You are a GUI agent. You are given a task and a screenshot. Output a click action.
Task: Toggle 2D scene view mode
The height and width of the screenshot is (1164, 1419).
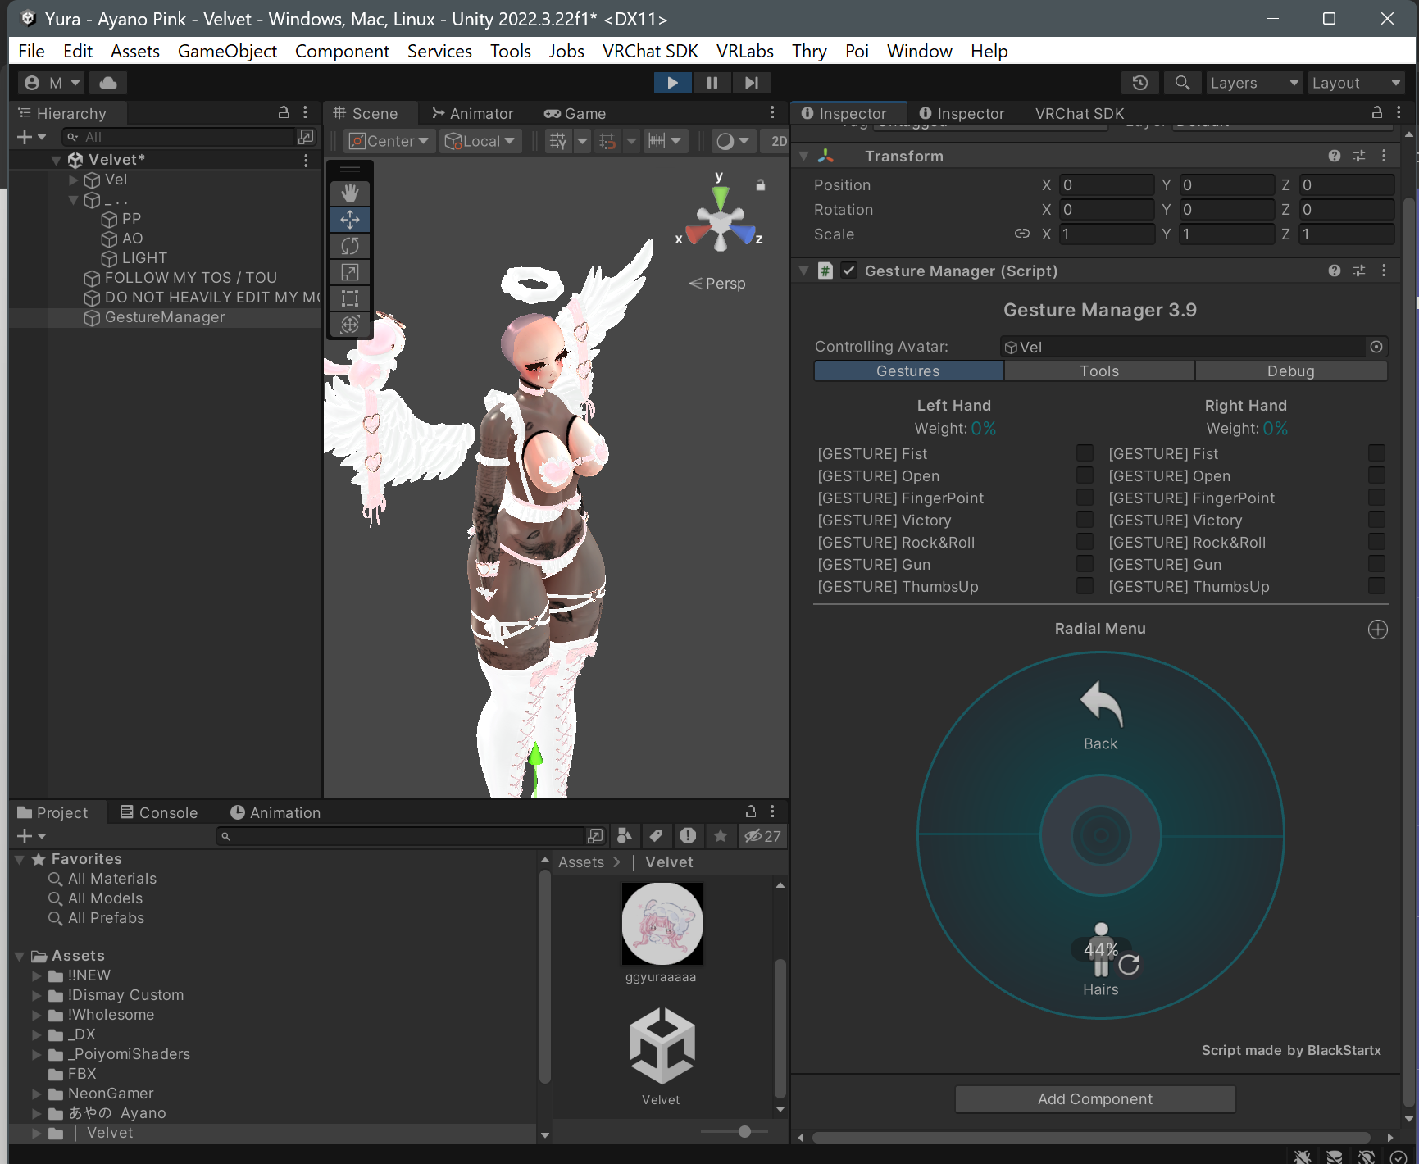coord(778,141)
